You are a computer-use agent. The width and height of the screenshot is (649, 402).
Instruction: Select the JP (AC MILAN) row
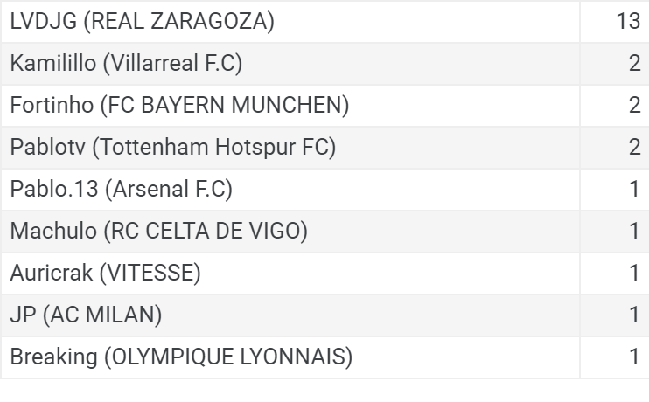click(324, 315)
